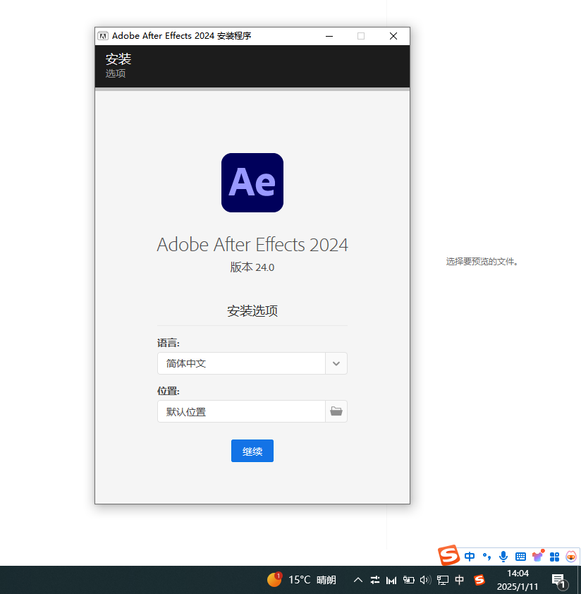Close the After Effects installer window
Screen dimensions: 581x594
(x=393, y=36)
